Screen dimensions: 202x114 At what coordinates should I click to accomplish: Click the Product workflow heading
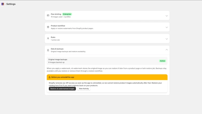[58, 26]
